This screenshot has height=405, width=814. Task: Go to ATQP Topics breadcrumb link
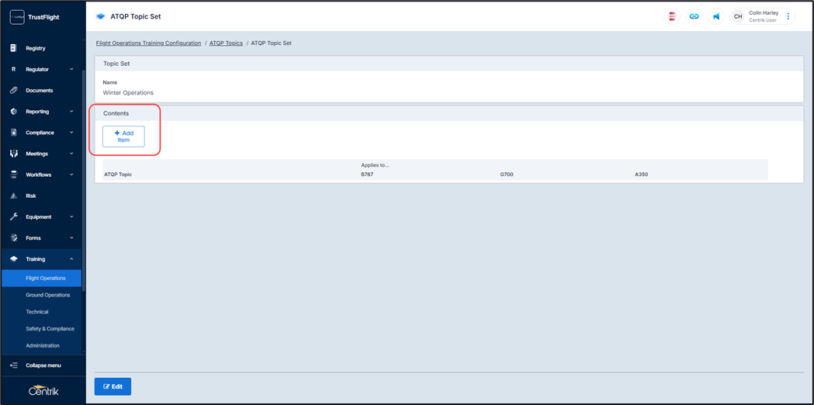point(226,43)
